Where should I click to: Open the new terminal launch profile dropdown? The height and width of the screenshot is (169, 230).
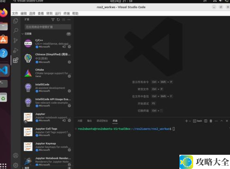[x=190, y=121]
